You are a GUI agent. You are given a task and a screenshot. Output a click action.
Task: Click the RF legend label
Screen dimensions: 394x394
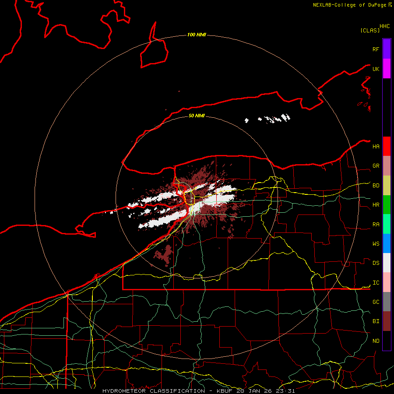tap(376, 49)
